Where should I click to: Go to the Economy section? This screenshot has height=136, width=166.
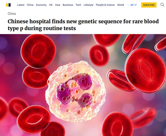pyautogui.click(x=41, y=5)
